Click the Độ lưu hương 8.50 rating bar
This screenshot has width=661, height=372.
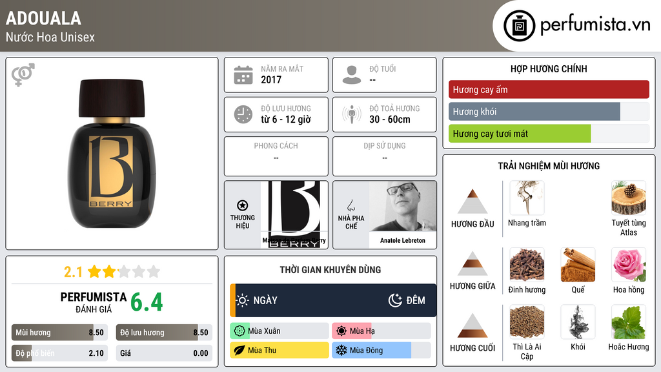pyautogui.click(x=164, y=333)
